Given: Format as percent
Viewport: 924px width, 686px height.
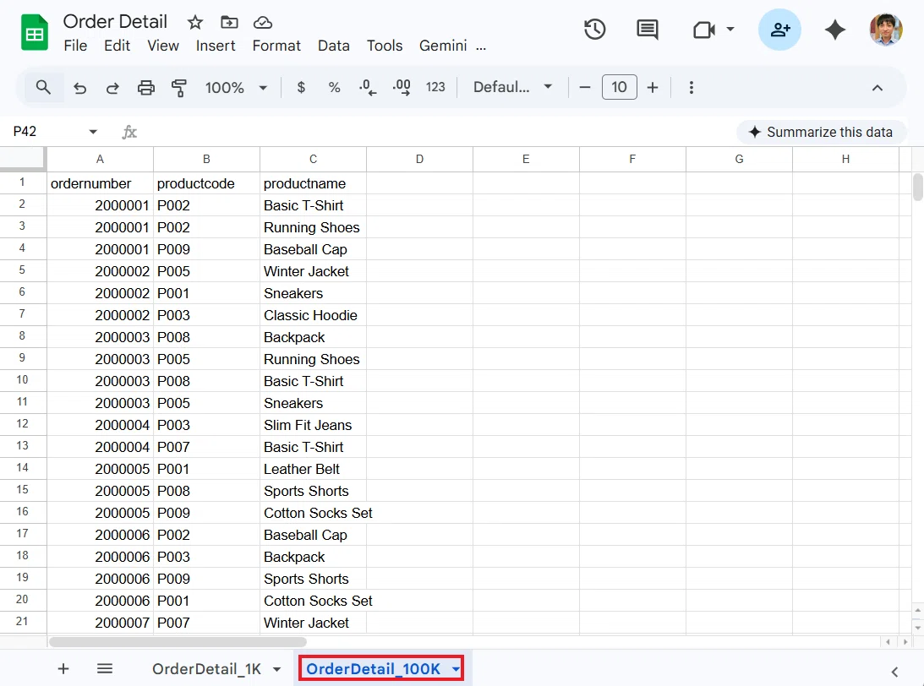Looking at the screenshot, I should [x=334, y=88].
